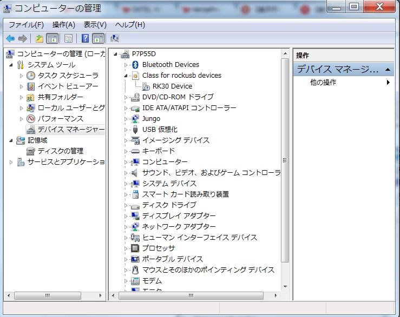Click the DVD/CD-ROM ドライブ icon

click(x=135, y=97)
